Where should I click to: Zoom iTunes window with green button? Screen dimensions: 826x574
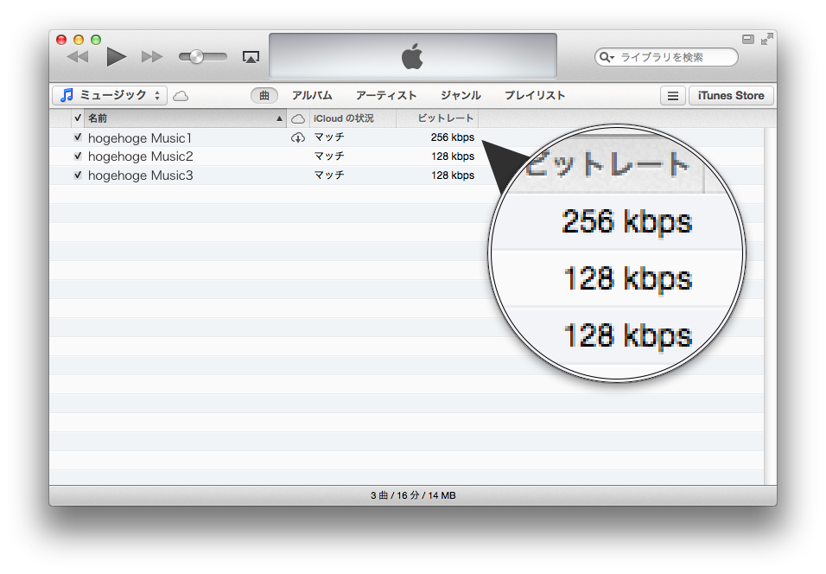(x=96, y=40)
